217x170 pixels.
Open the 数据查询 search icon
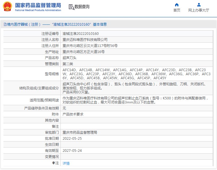coord(71,7)
